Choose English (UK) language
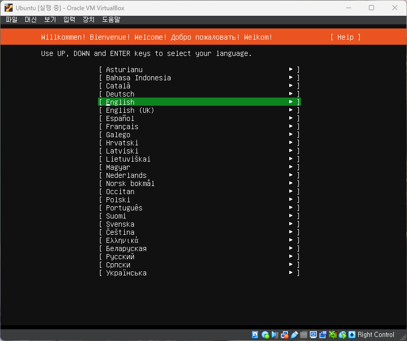The width and height of the screenshot is (407, 341). [199, 110]
